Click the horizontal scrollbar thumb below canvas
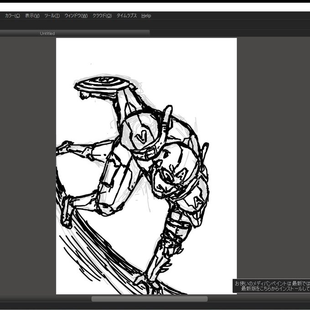Image resolution: width=310 pixels, height=310 pixels. coord(150,299)
